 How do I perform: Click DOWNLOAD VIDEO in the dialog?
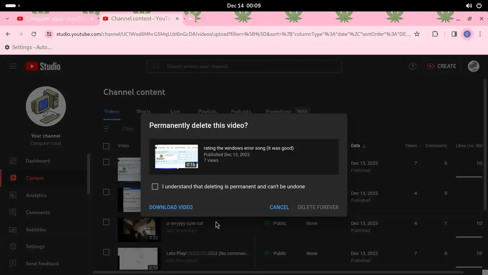pos(171,207)
